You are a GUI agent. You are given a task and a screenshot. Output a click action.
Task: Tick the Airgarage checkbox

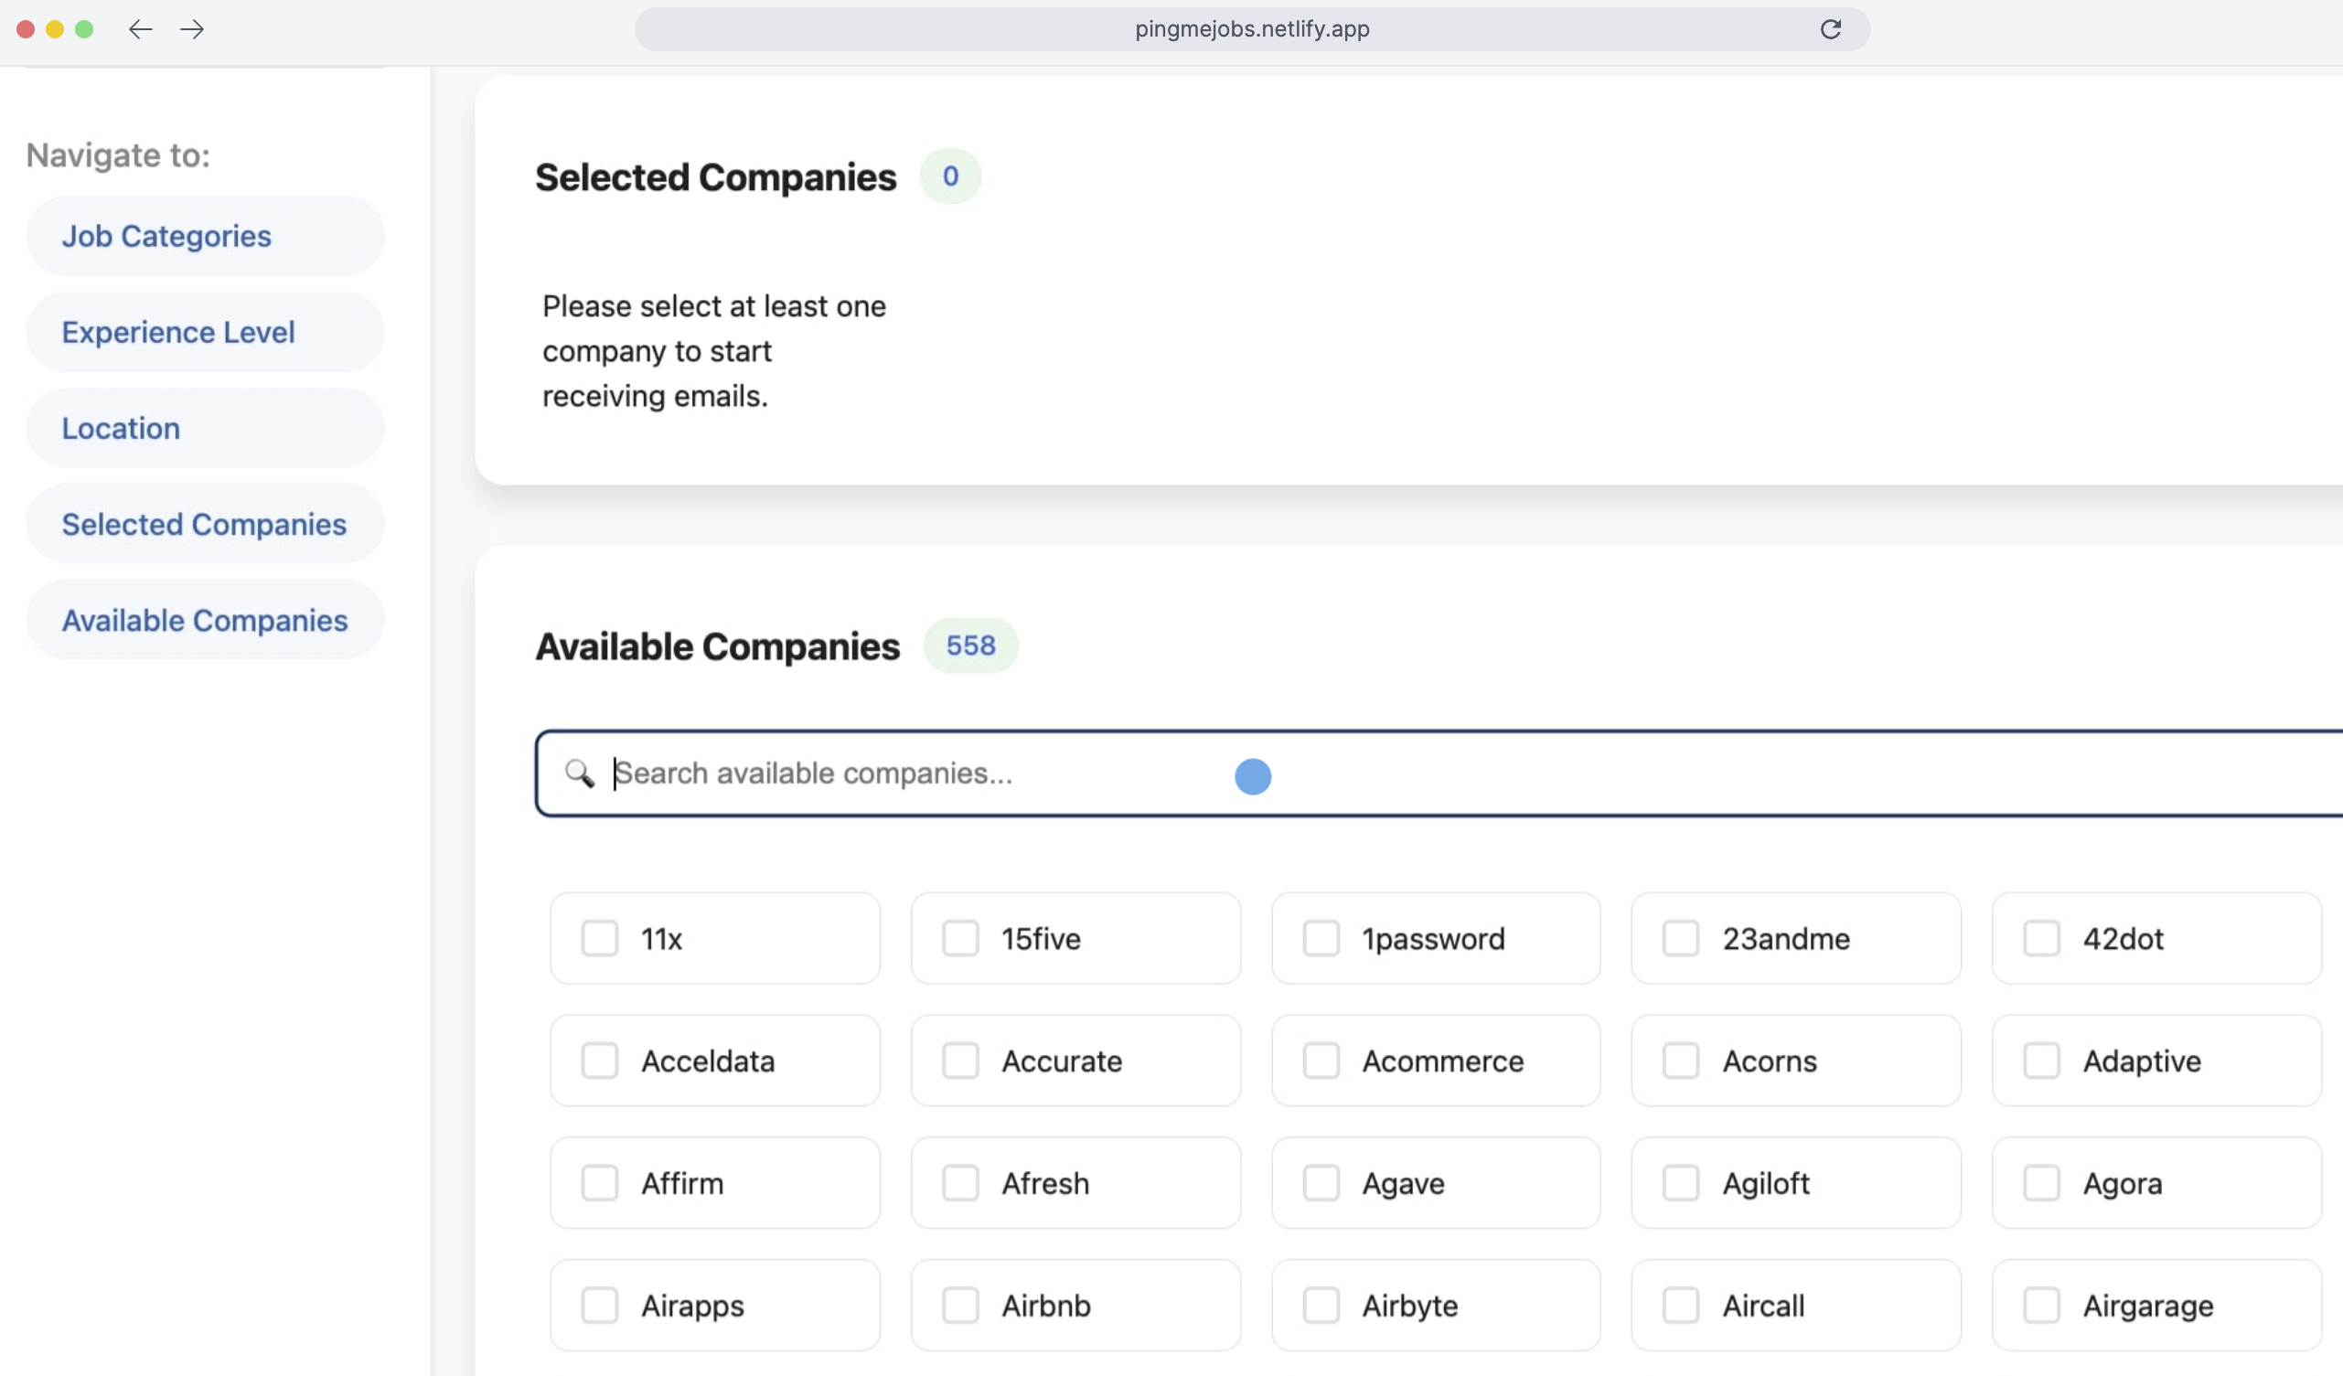2042,1306
